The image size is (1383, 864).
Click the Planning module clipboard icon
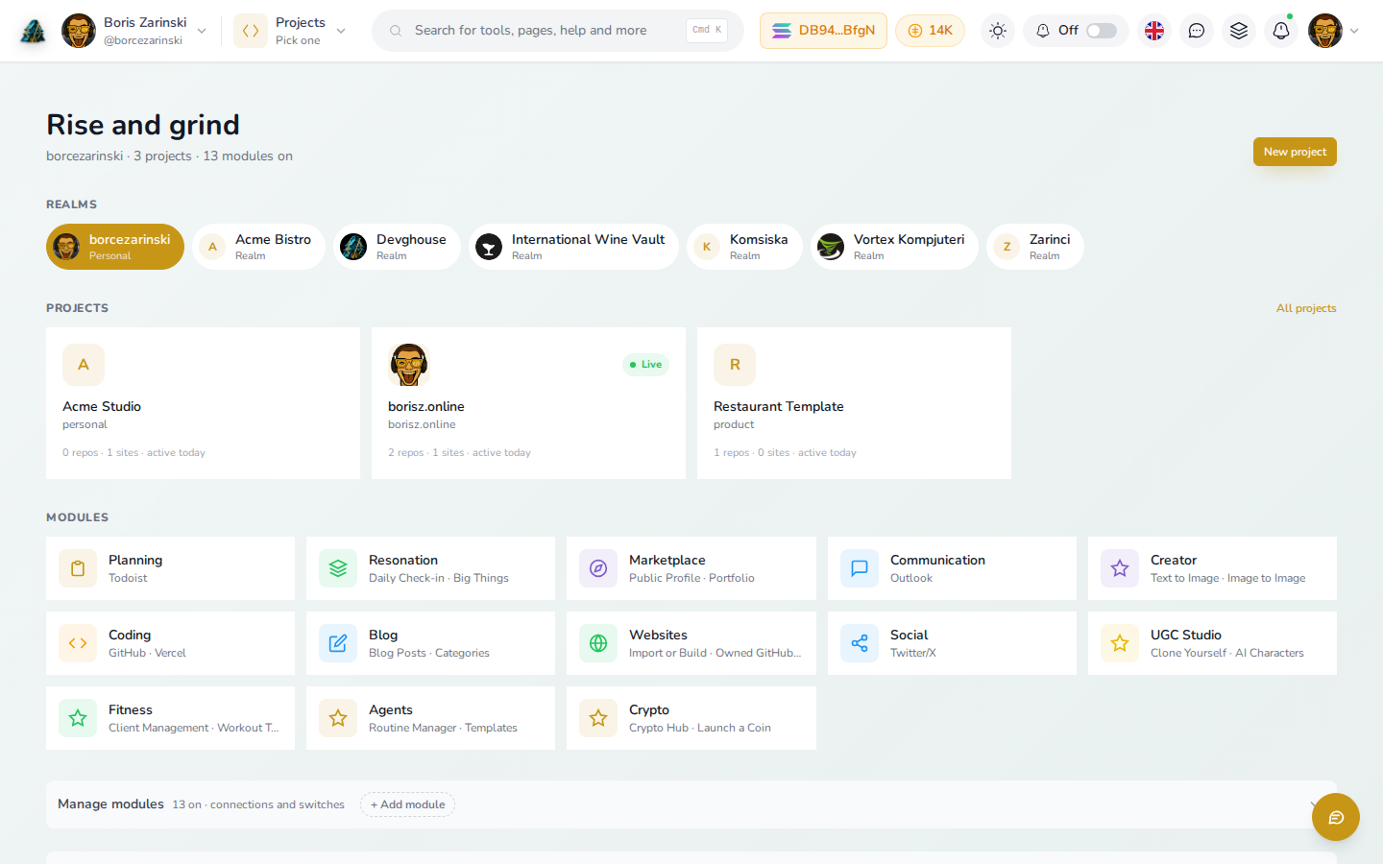[78, 568]
